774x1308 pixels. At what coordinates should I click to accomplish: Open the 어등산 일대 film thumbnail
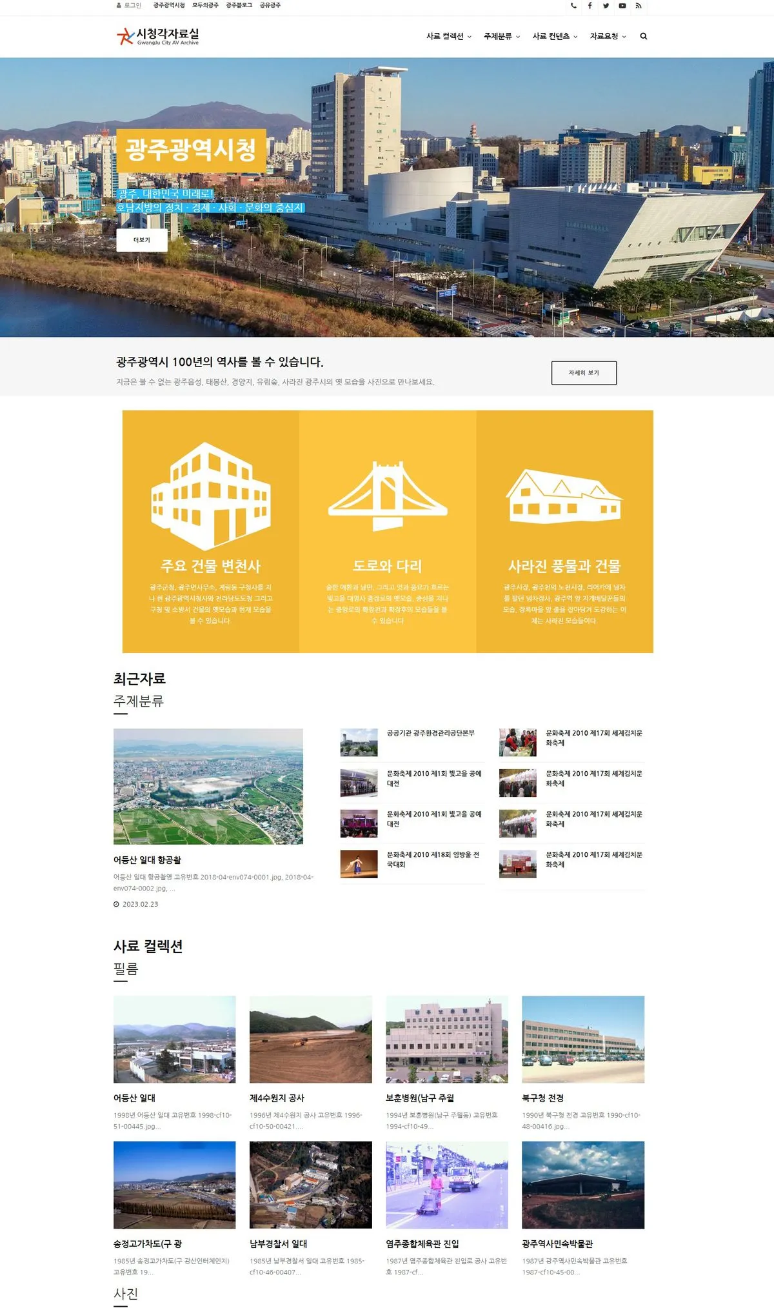pyautogui.click(x=175, y=1039)
